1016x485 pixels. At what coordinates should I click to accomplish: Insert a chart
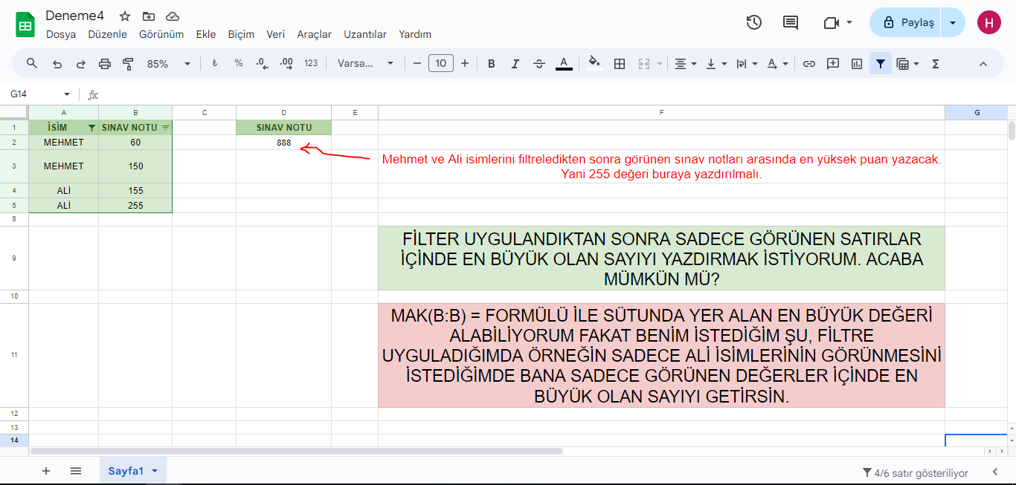point(857,64)
